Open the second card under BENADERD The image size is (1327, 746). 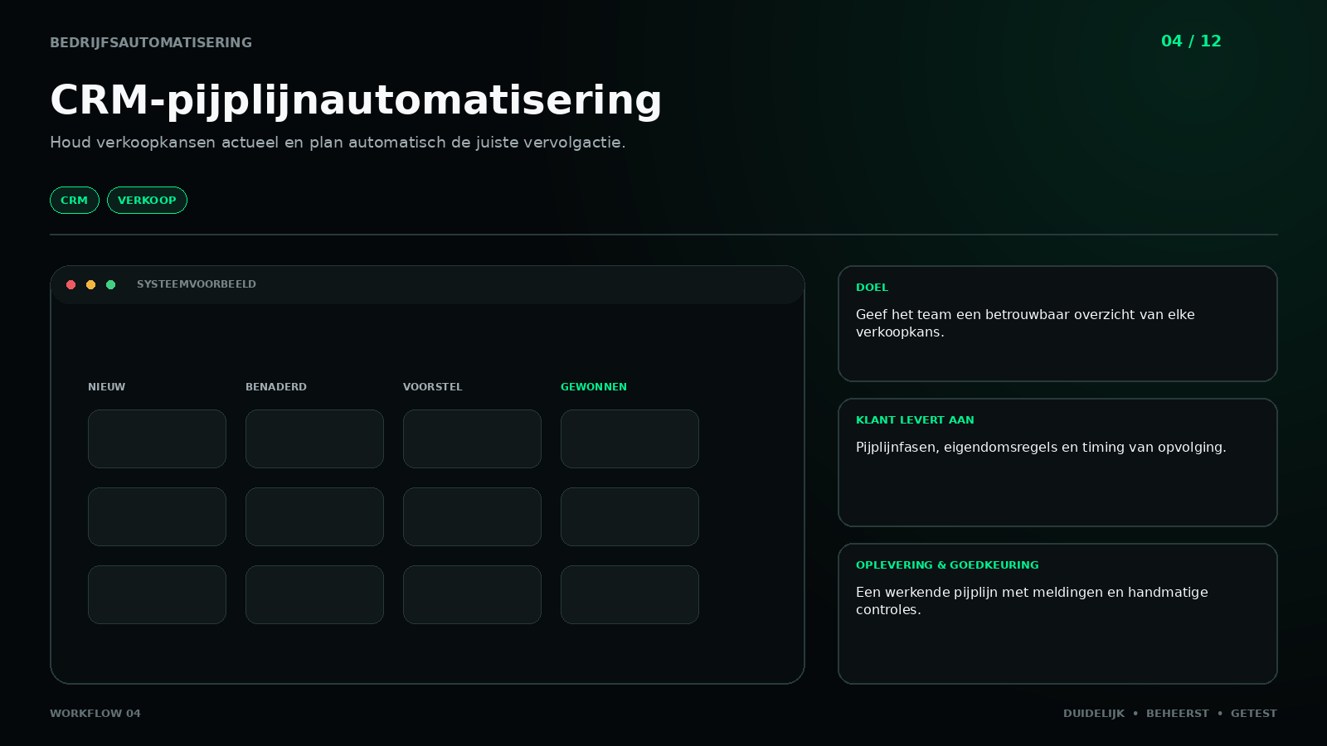click(314, 516)
